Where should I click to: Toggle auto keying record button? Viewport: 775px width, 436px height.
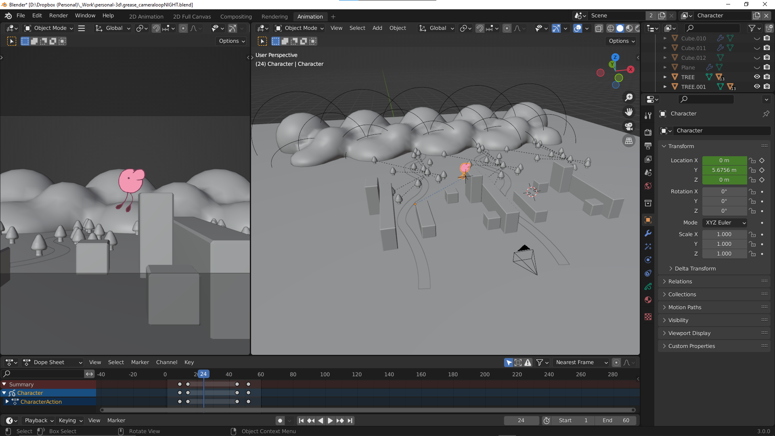(280, 421)
